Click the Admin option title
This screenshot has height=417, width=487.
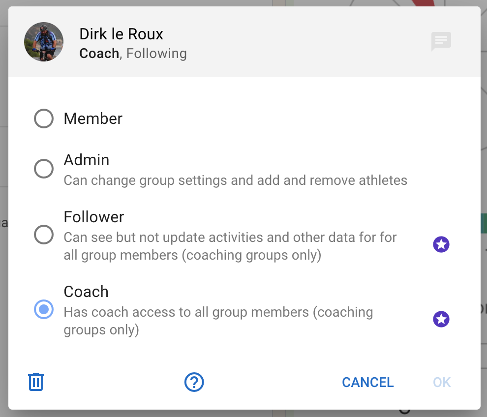pyautogui.click(x=87, y=160)
